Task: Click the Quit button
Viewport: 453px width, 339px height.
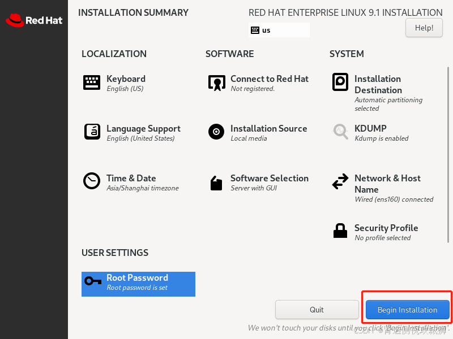Action: tap(317, 310)
